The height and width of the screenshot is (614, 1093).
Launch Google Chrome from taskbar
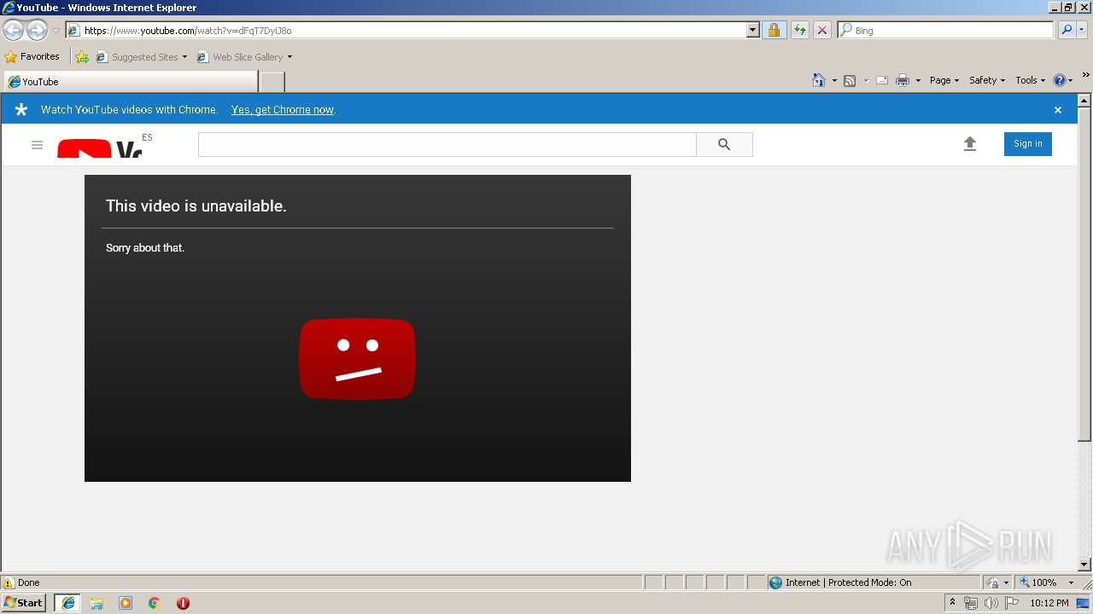155,603
